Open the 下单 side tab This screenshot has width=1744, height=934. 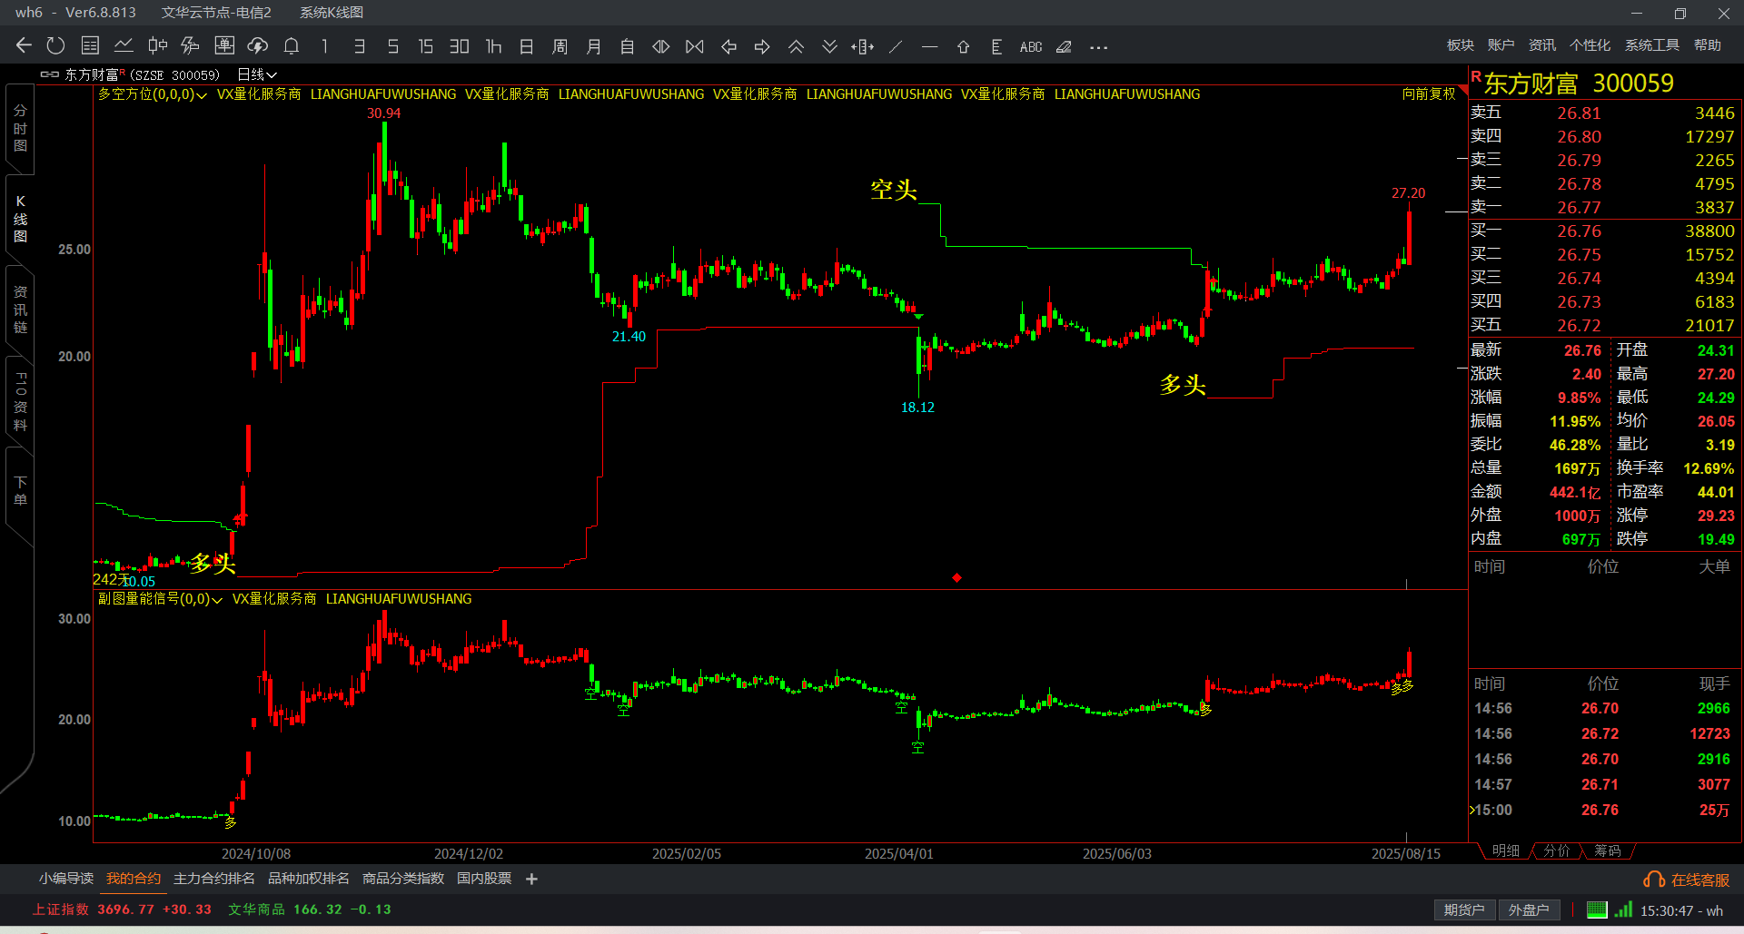[20, 490]
